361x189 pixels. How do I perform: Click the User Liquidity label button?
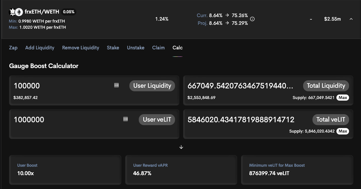pyautogui.click(x=152, y=86)
